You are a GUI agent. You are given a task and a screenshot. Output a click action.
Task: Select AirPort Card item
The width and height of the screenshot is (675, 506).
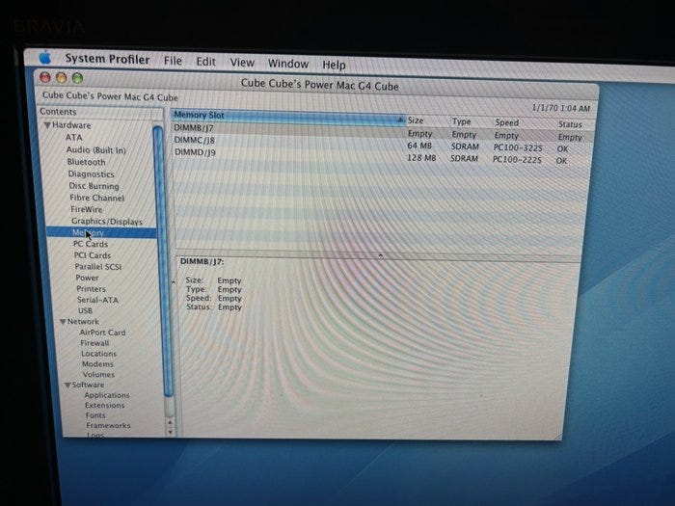pyautogui.click(x=102, y=333)
